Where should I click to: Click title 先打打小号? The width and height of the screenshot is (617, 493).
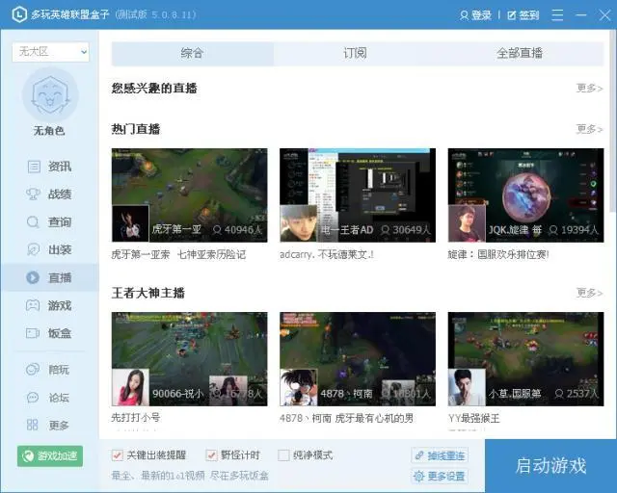tap(136, 418)
